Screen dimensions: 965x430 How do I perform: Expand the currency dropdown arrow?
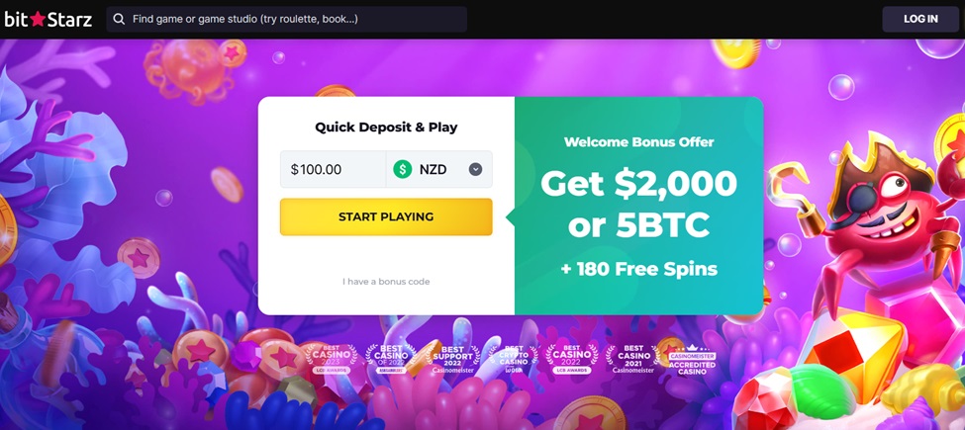(475, 169)
